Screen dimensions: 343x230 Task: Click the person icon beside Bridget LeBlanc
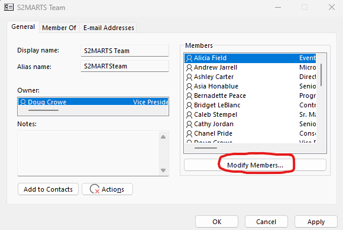click(x=189, y=105)
